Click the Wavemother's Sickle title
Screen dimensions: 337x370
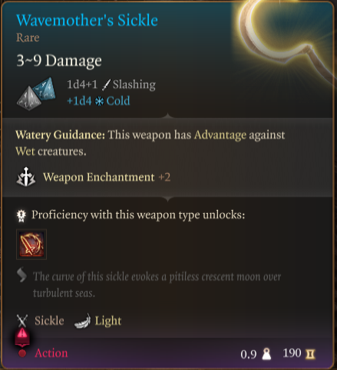tap(87, 21)
